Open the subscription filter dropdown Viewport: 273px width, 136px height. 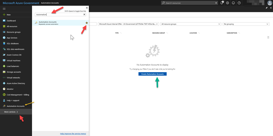pos(128,24)
